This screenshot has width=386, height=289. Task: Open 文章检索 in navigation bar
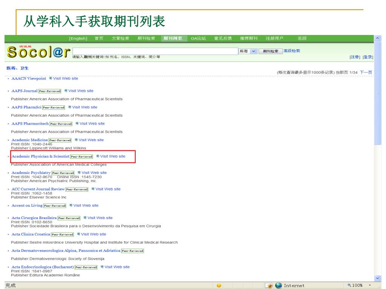click(x=120, y=38)
